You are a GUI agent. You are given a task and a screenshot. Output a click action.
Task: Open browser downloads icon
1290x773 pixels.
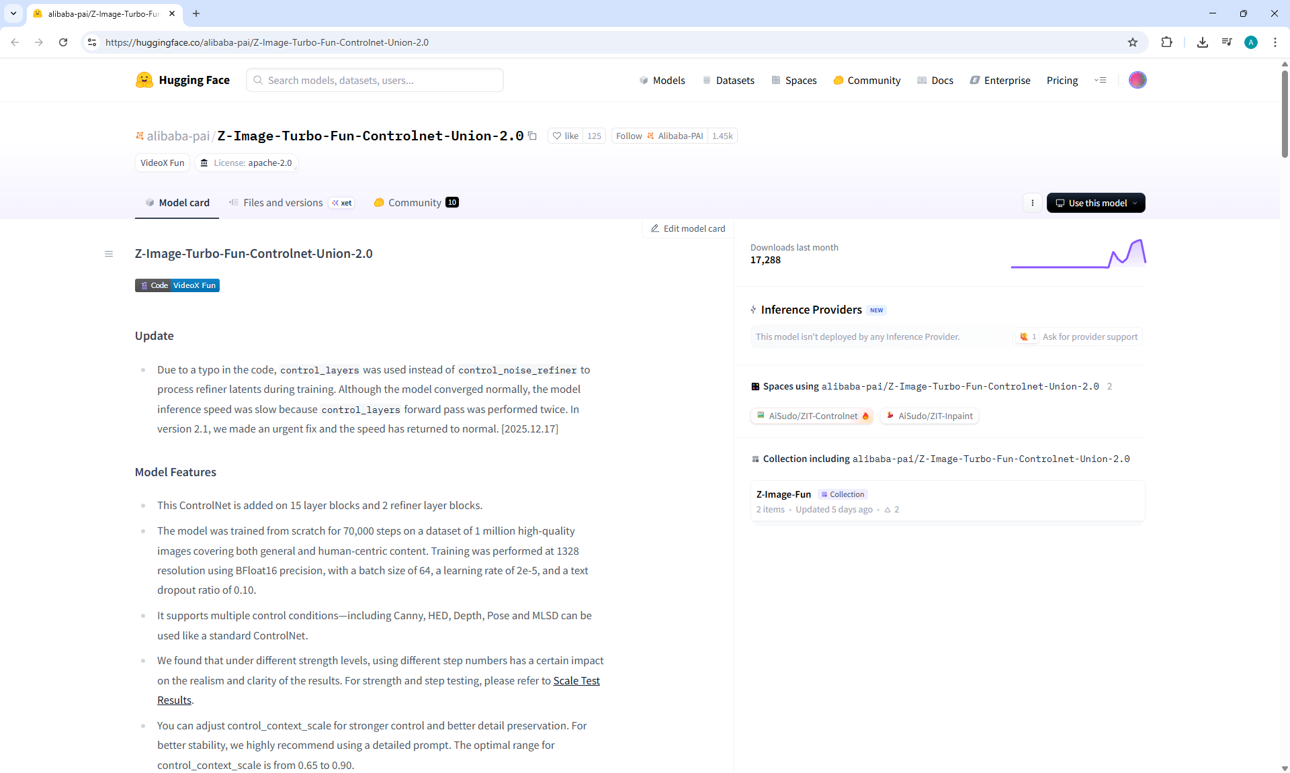point(1202,42)
